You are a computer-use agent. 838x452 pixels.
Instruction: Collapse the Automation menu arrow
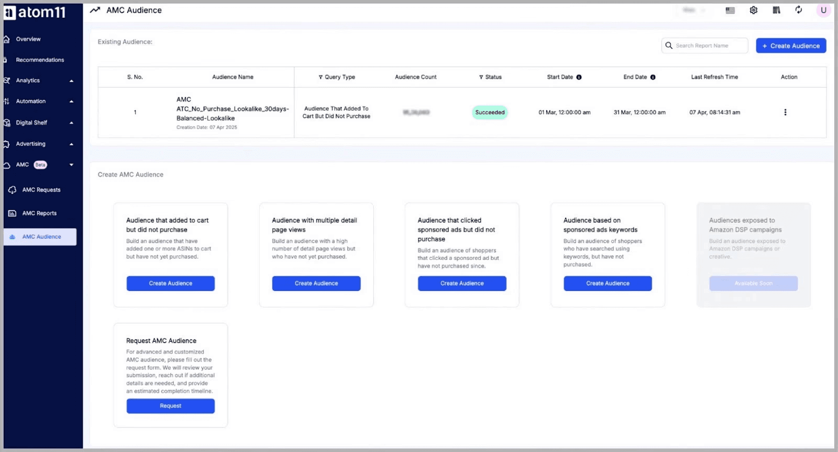click(x=71, y=101)
